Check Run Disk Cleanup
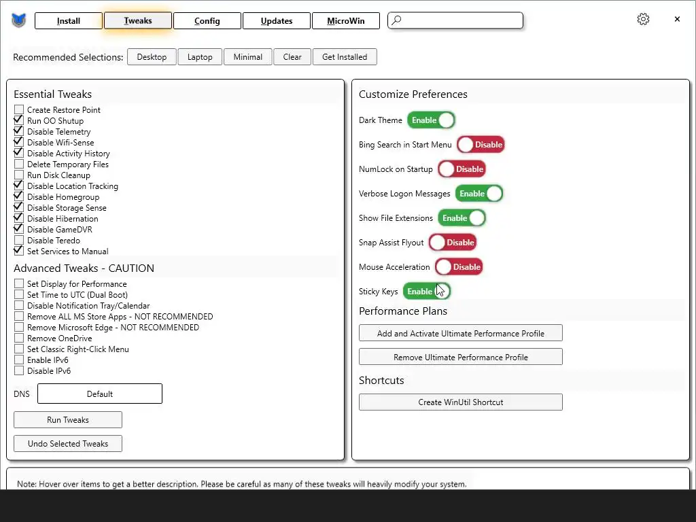 [x=18, y=175]
